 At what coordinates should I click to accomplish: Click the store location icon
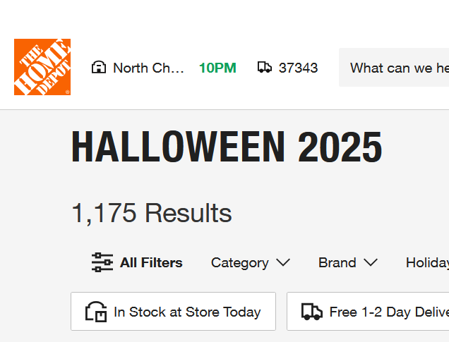point(99,68)
